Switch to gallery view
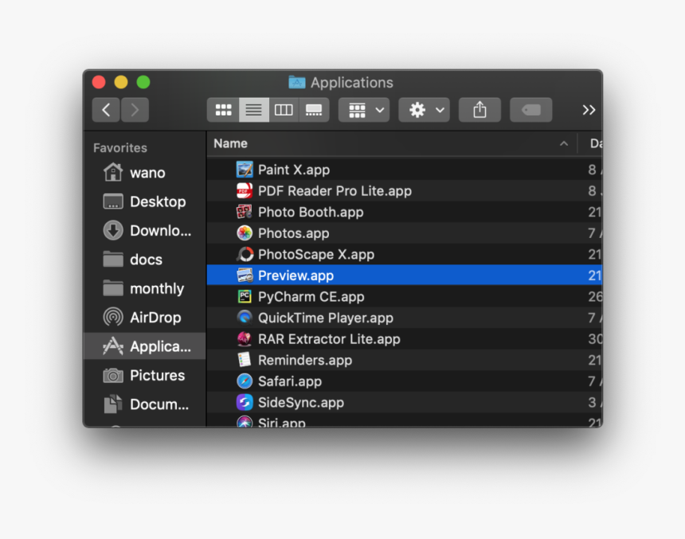The width and height of the screenshot is (685, 539). [314, 110]
